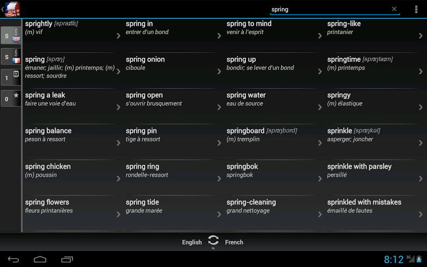This screenshot has width=427, height=267.
Task: Clear the search text with the X icon
Action: pos(394,9)
